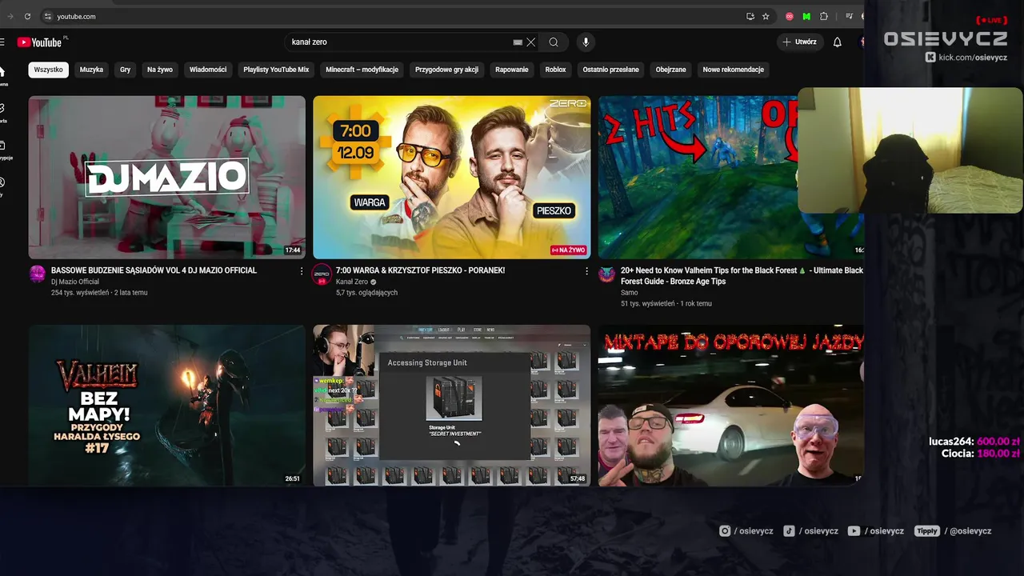Viewport: 1024px width, 576px height.
Task: Open Home in the left sidebar
Action: pos(2,76)
